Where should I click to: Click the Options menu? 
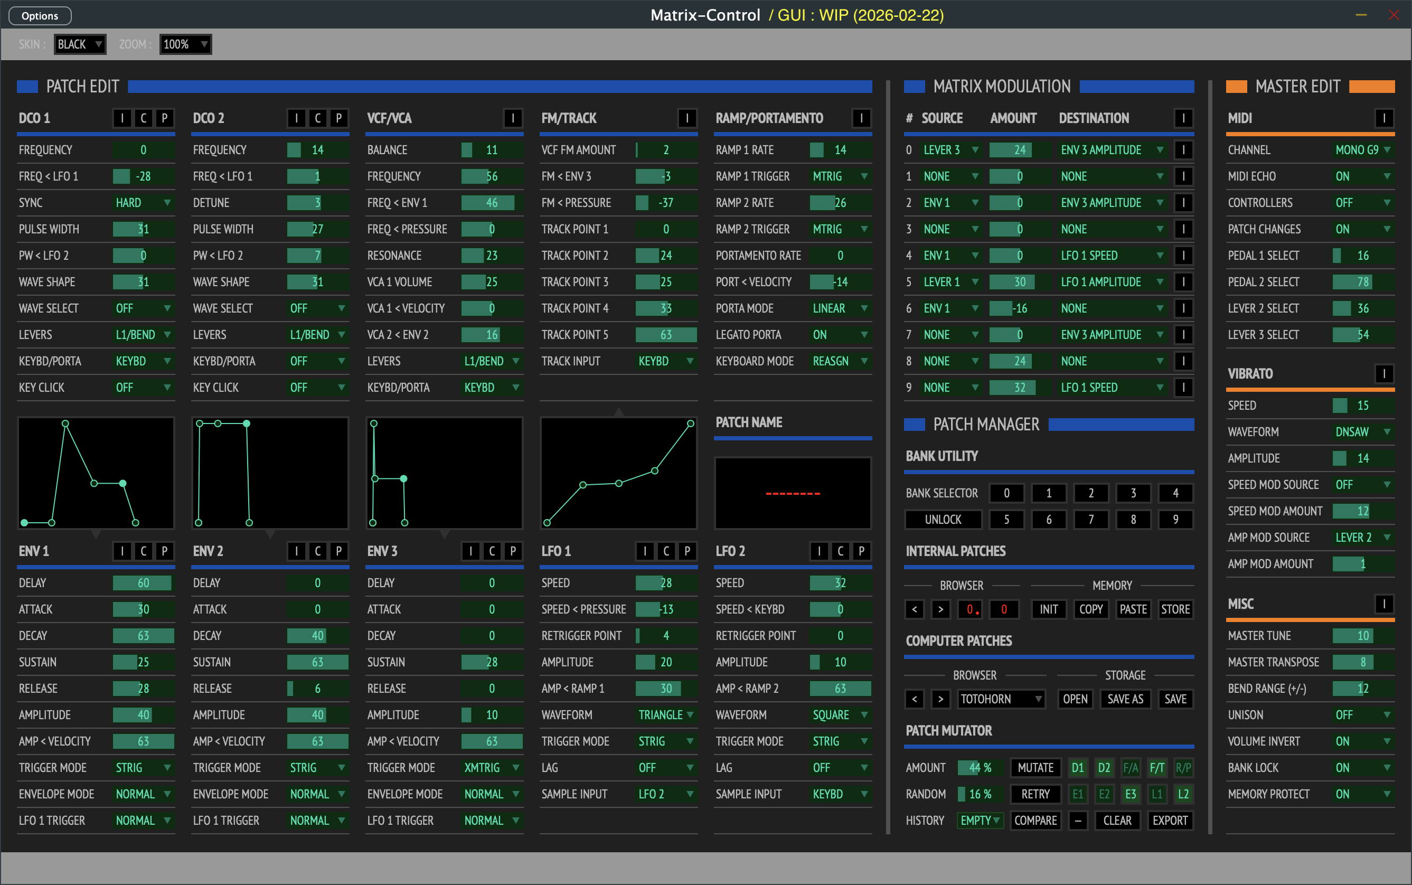click(39, 15)
